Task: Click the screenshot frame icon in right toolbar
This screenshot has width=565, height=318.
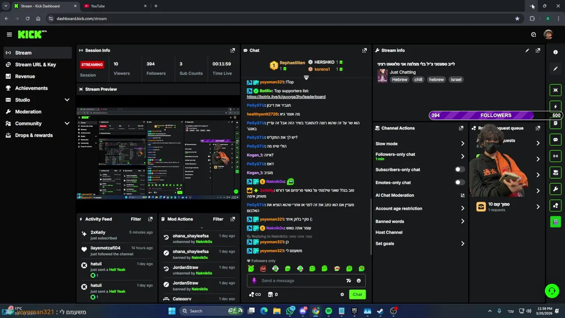Action: coord(555,90)
